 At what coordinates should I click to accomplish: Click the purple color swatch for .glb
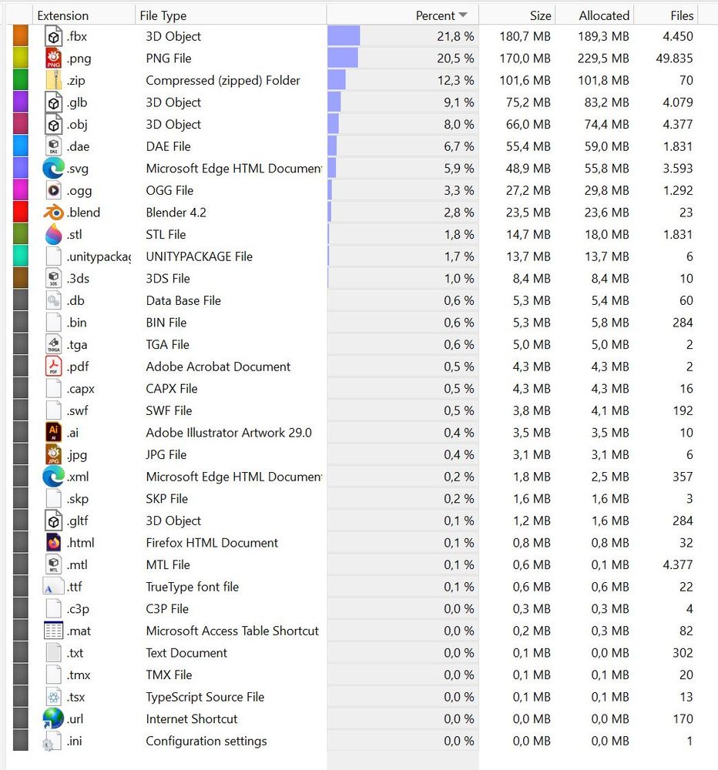tap(21, 102)
